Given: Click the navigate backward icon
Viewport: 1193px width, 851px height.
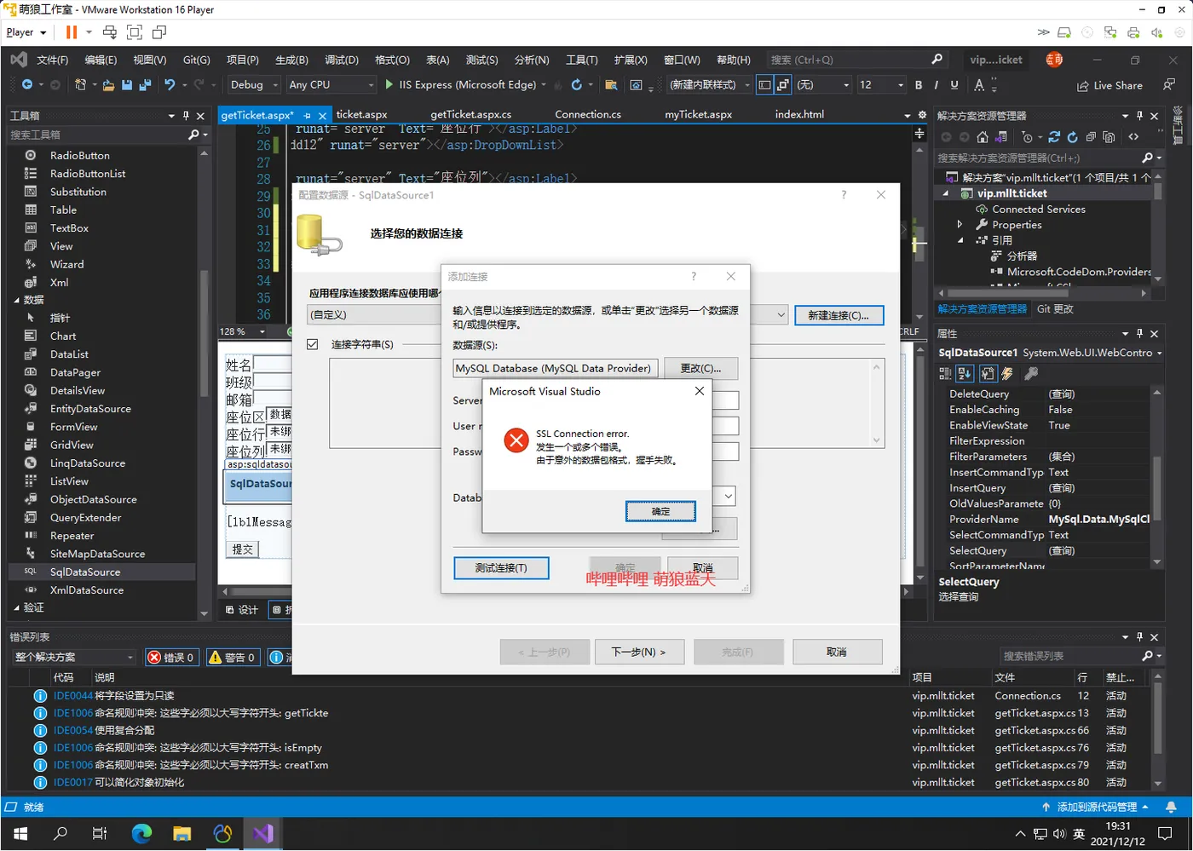Looking at the screenshot, I should [27, 84].
